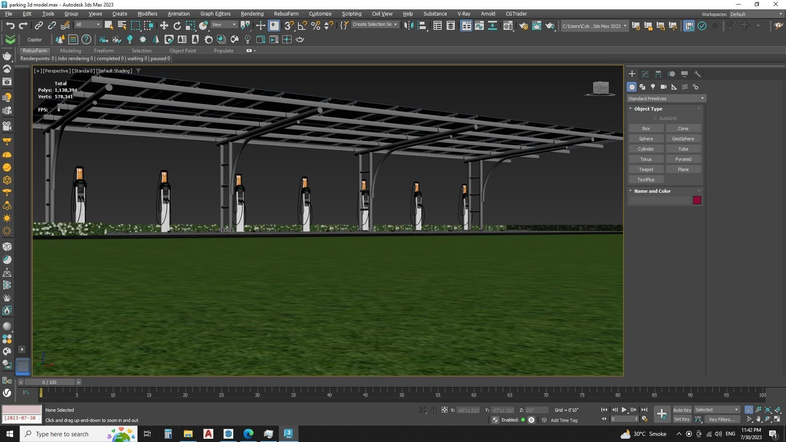Click the Undo arrow icon
Image resolution: width=786 pixels, height=442 pixels.
click(x=10, y=25)
